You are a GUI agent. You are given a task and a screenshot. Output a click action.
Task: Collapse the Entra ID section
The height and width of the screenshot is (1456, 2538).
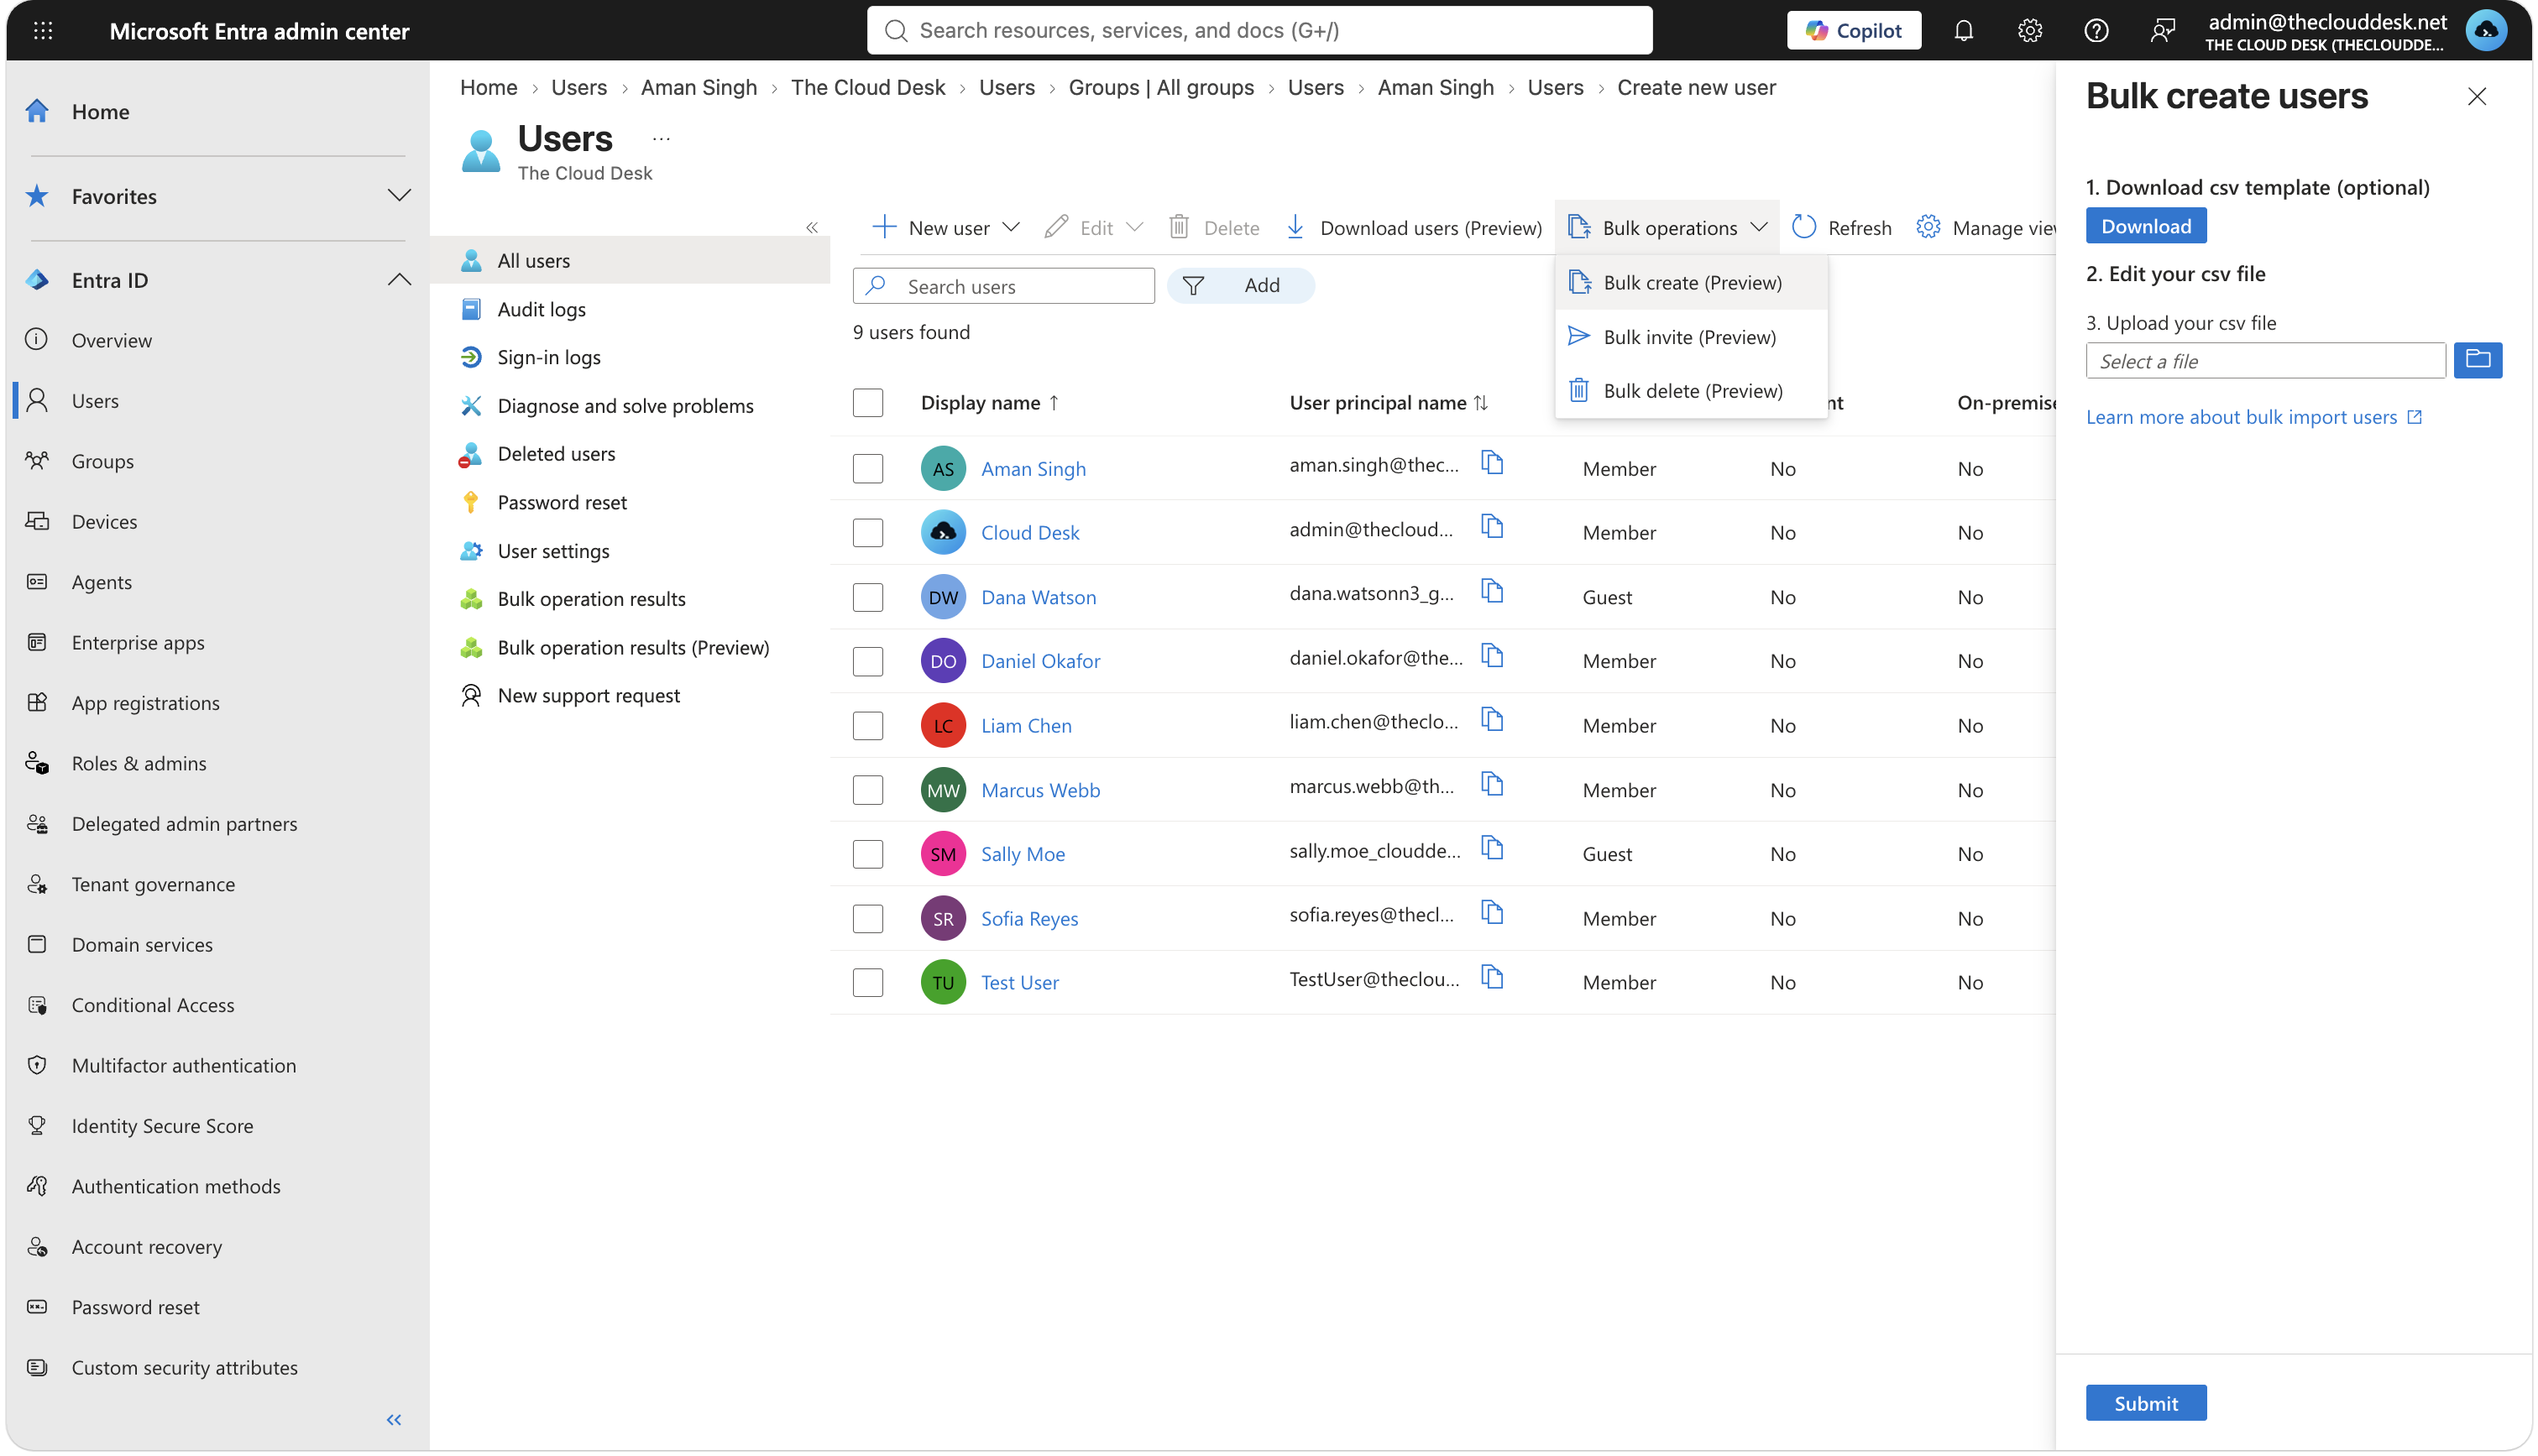(x=398, y=279)
